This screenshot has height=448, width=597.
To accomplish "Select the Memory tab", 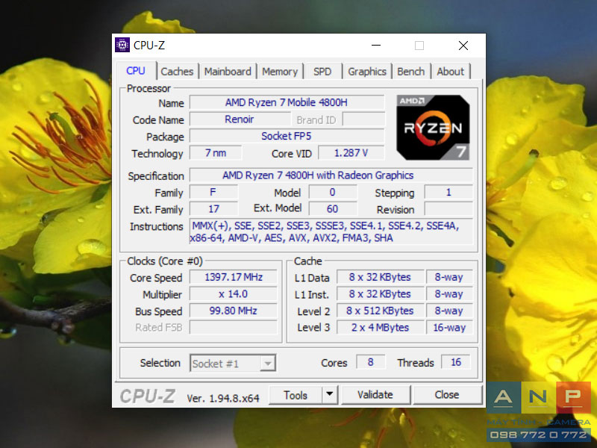I will pyautogui.click(x=280, y=71).
